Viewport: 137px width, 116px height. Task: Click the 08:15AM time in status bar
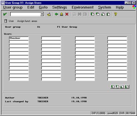130,113
